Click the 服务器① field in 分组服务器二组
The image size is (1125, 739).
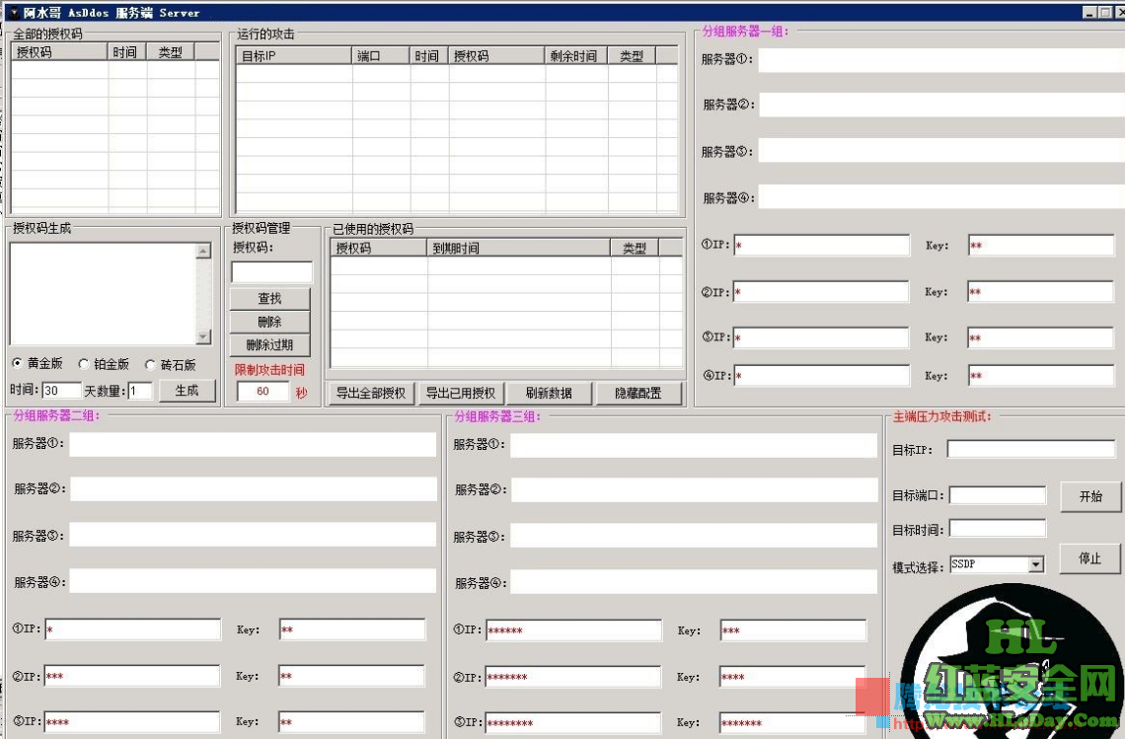(x=253, y=444)
